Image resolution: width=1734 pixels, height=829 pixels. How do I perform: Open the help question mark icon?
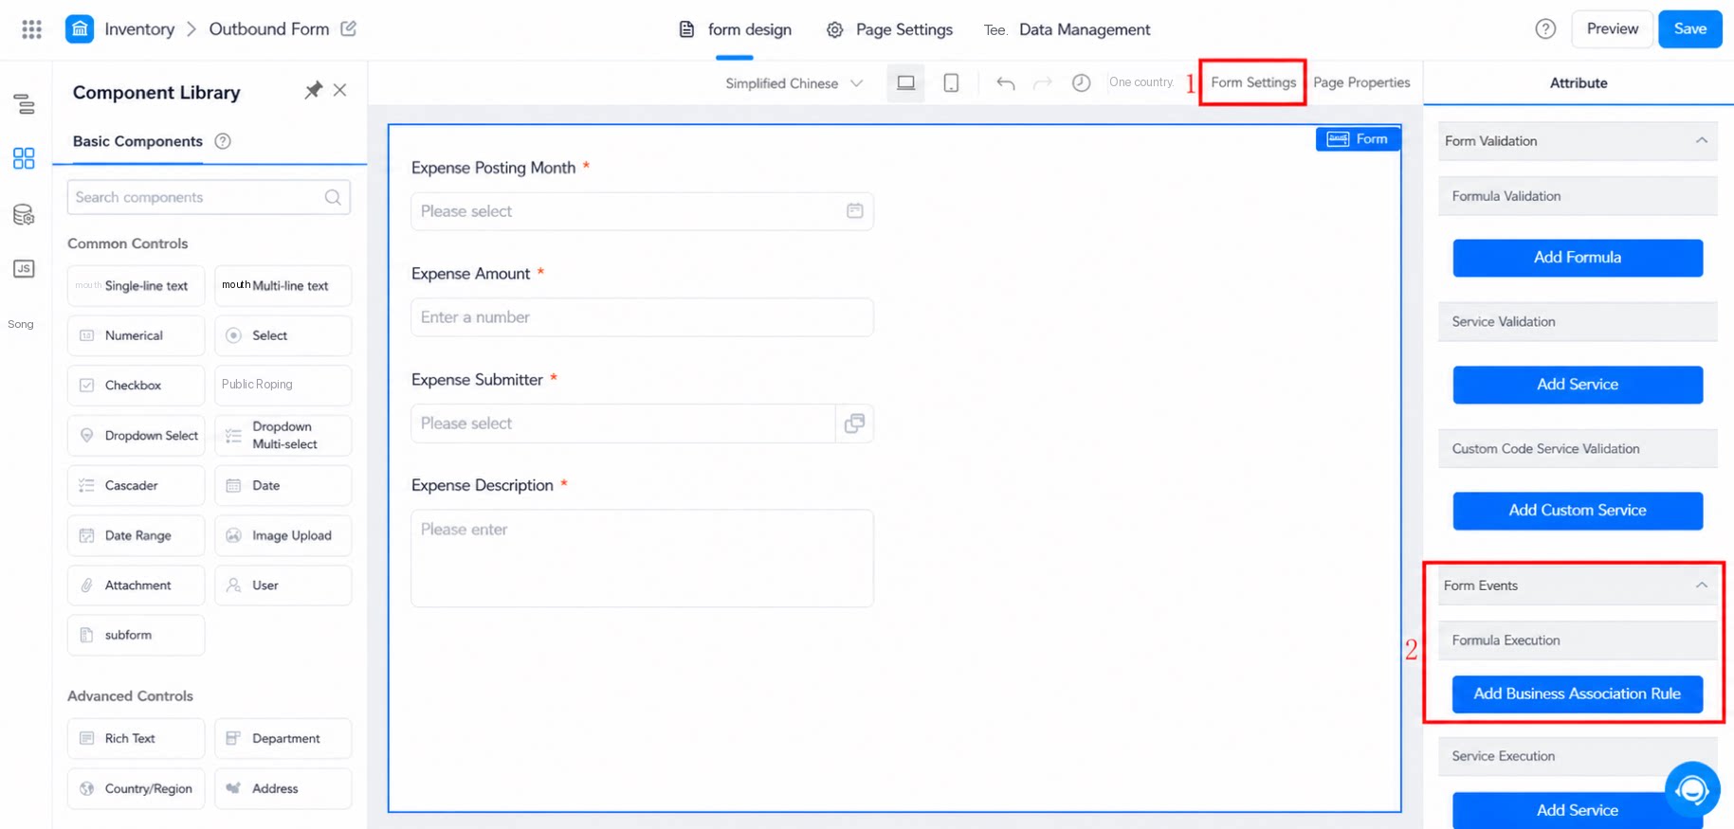[1545, 29]
